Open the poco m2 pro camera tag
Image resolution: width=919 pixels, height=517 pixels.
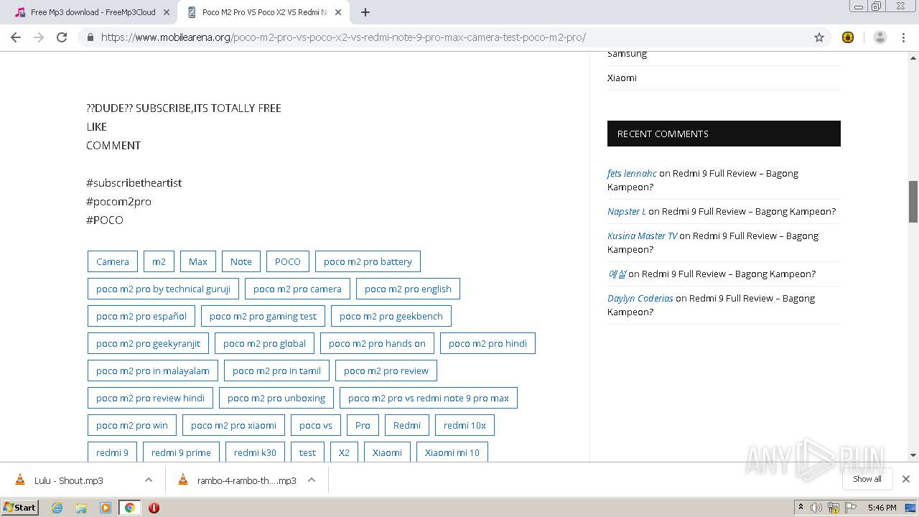click(297, 289)
